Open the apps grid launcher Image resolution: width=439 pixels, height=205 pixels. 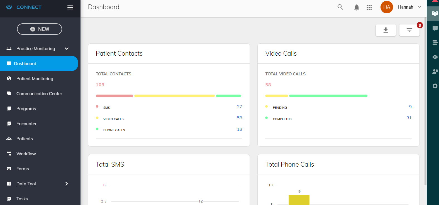tap(369, 7)
